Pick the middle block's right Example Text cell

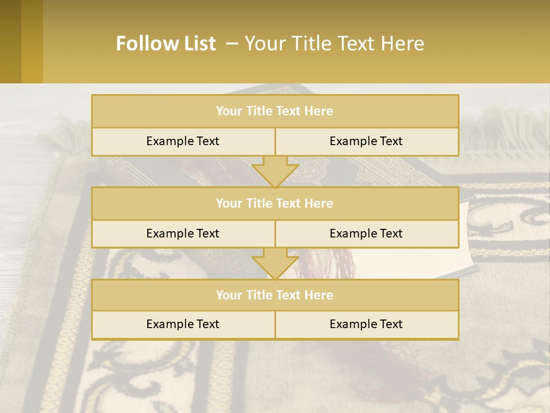[367, 233]
